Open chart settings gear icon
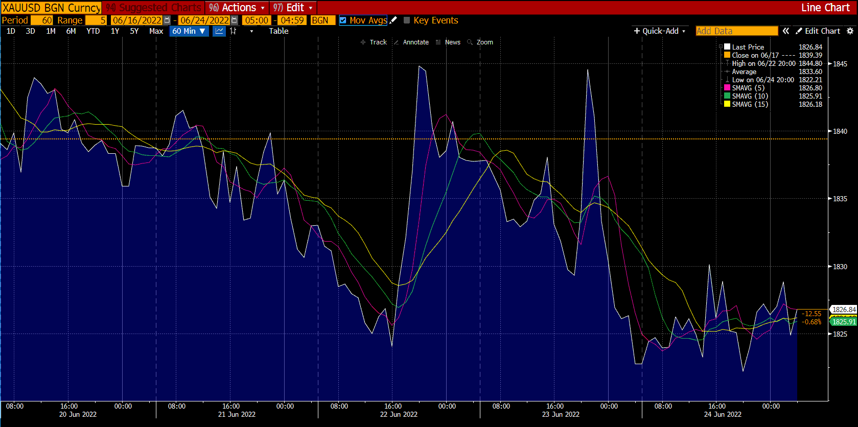 pos(850,31)
